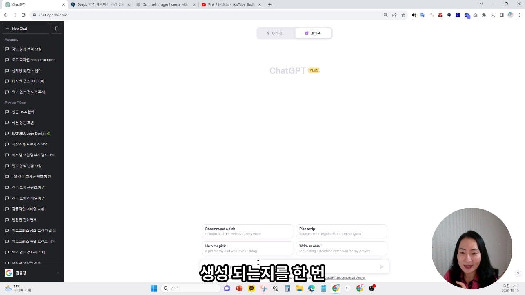The image size is (525, 295).
Task: Open PowerPoint from the taskbar
Action: coord(239,288)
